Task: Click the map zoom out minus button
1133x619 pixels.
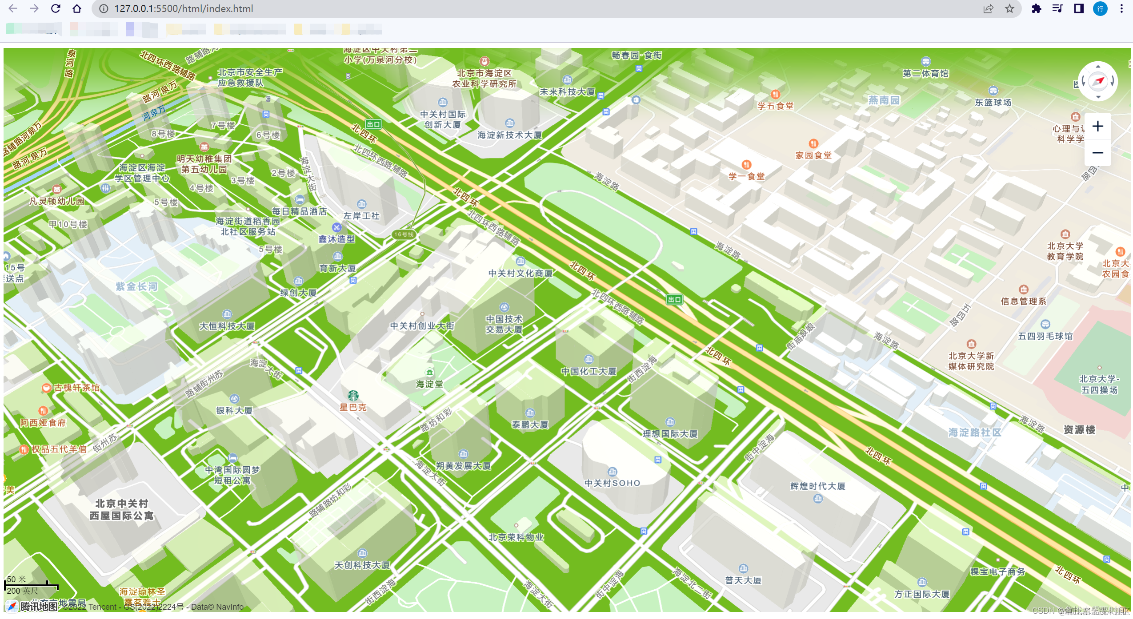Action: tap(1097, 153)
